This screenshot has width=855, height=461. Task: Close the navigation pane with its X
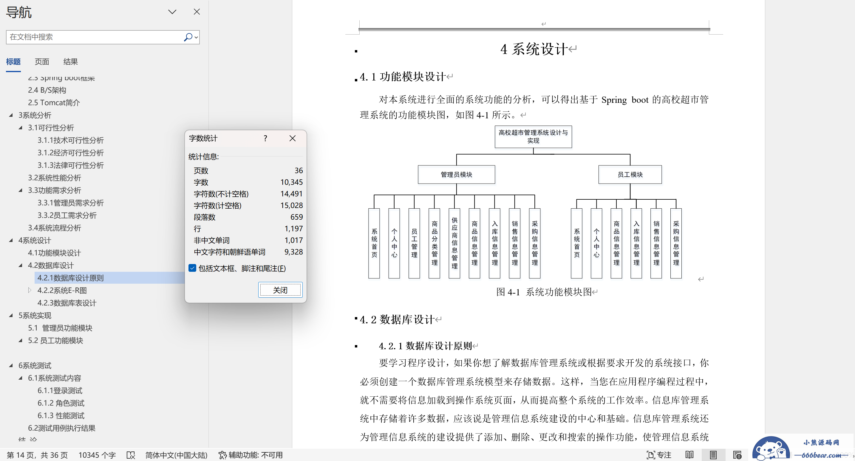pyautogui.click(x=197, y=12)
